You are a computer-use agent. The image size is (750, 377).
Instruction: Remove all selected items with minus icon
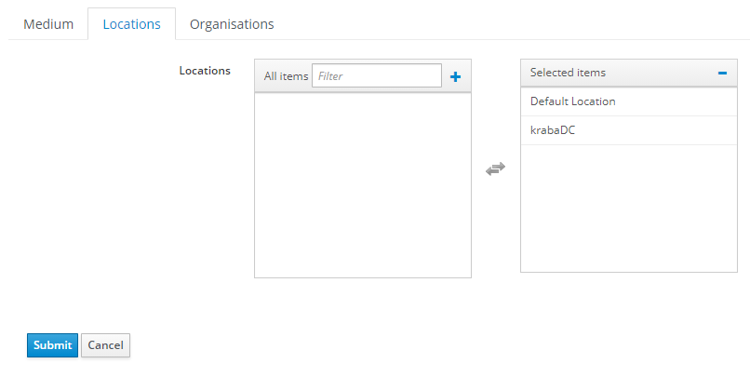[x=722, y=73]
